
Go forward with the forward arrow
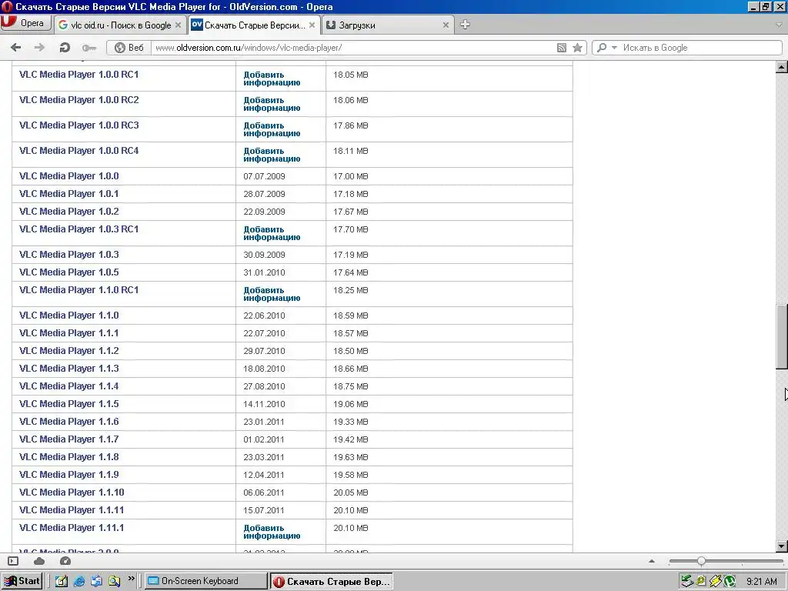pyautogui.click(x=39, y=48)
